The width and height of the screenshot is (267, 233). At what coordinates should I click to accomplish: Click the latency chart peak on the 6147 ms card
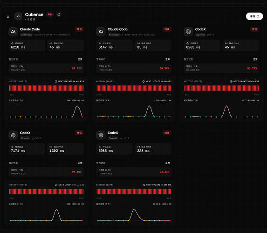(149, 106)
